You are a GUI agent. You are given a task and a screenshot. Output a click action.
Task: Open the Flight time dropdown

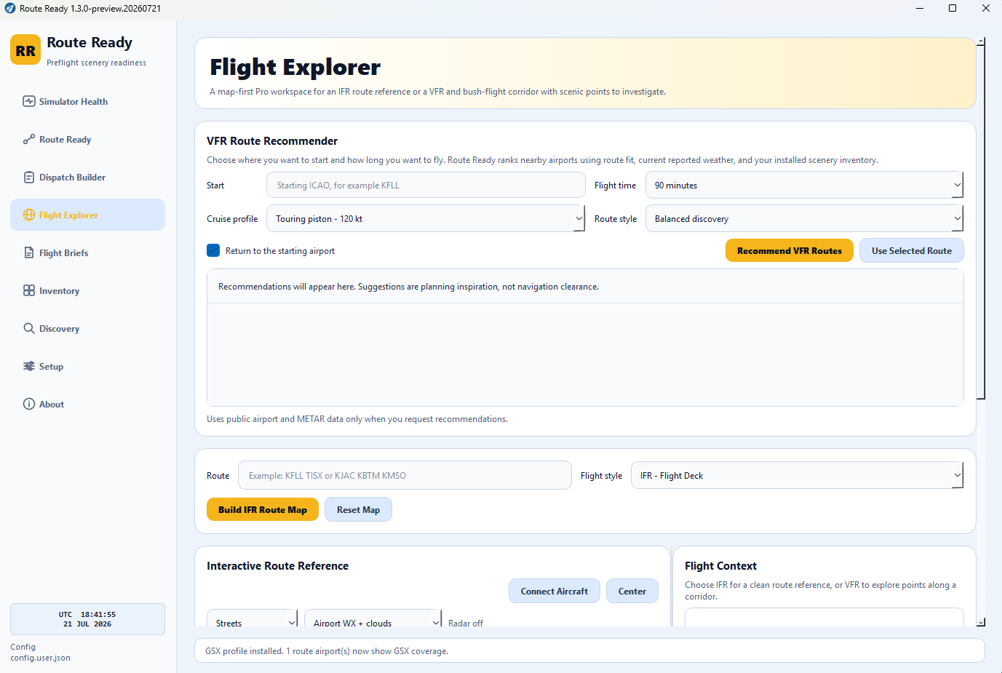tap(804, 185)
